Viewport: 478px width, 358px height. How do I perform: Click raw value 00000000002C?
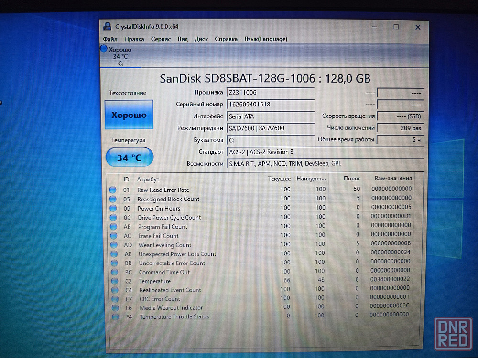pyautogui.click(x=389, y=305)
